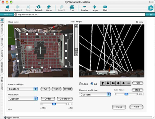Click the right arrow navigation button
This screenshot has height=119, width=155.
coord(118,83)
